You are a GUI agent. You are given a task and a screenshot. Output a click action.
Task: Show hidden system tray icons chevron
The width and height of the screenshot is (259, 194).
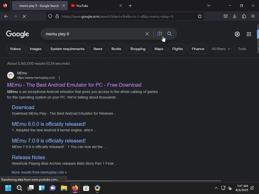point(216,188)
